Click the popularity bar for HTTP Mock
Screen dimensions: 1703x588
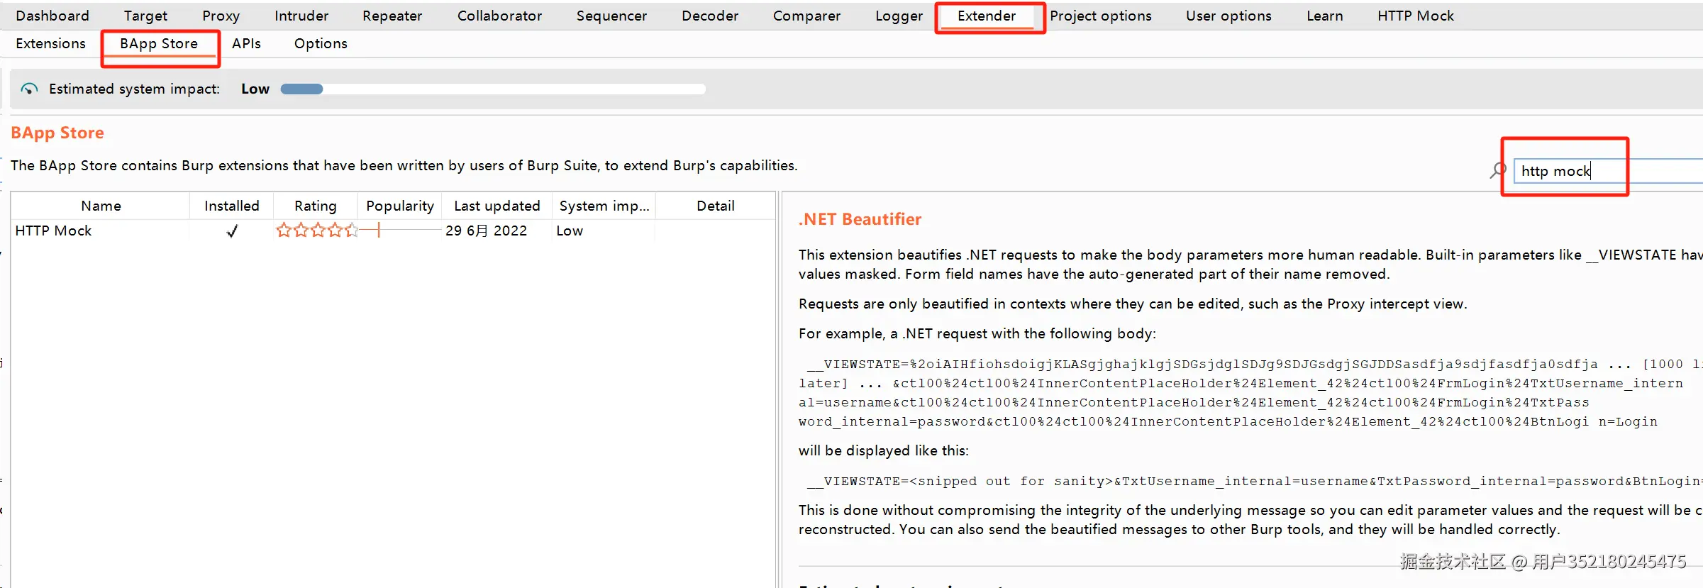pos(400,230)
